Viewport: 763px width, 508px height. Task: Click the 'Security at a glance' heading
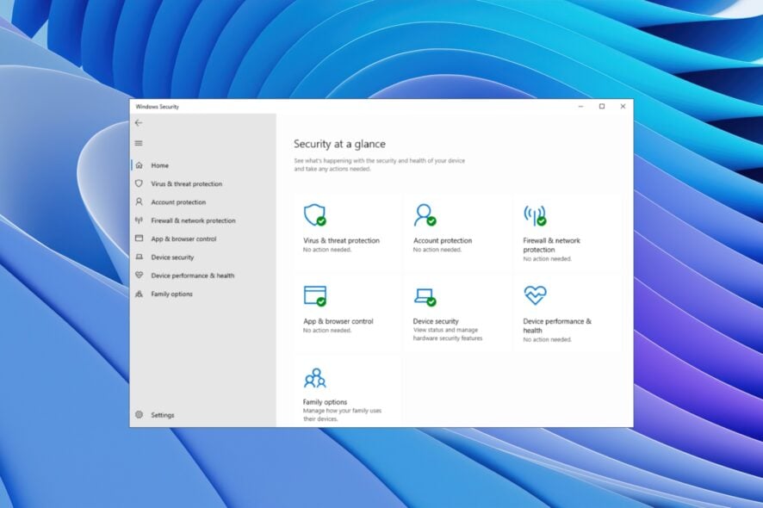tap(339, 144)
